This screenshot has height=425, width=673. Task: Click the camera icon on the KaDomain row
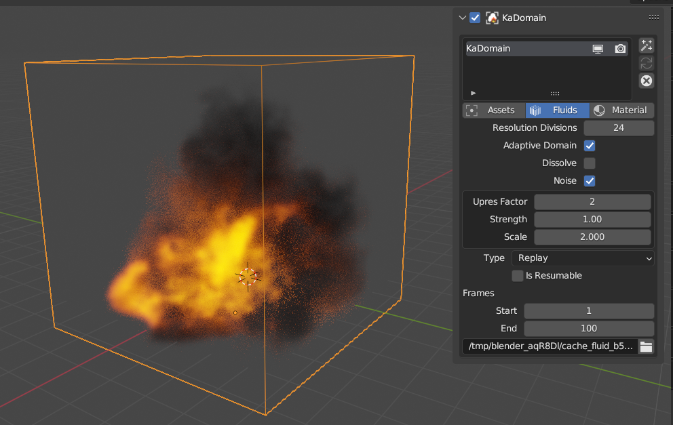619,48
